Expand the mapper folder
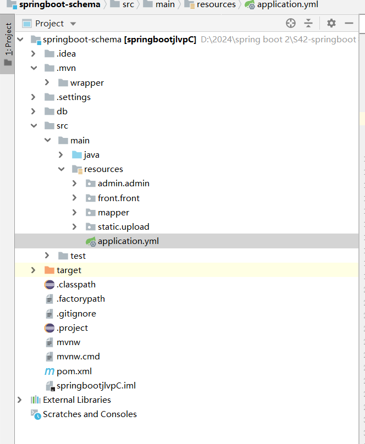365x444 pixels. pos(74,212)
